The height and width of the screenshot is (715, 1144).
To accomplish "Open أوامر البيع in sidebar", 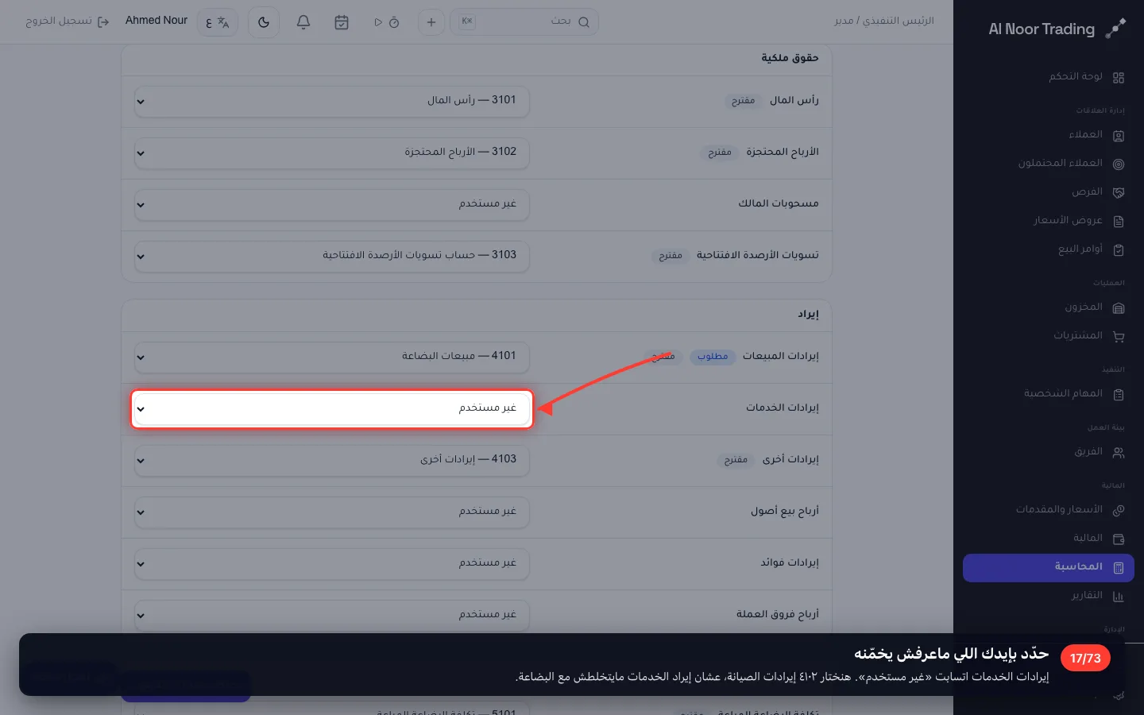I will [x=1048, y=249].
